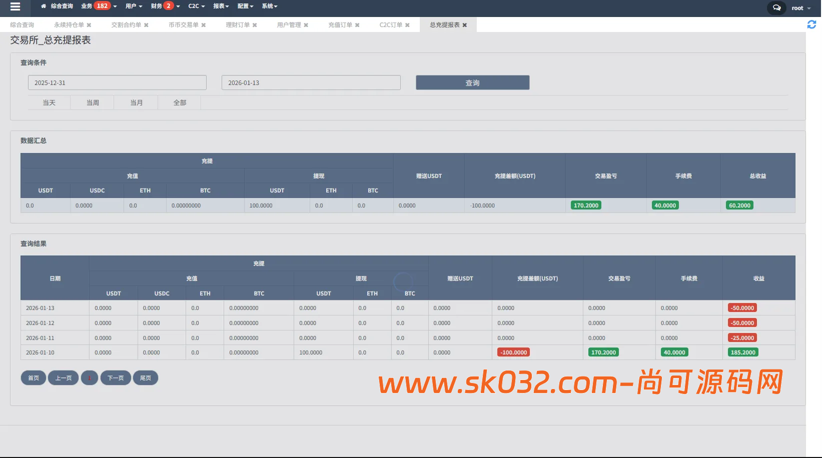The width and height of the screenshot is (822, 458).
Task: Close the 用户管理 tab
Action: pos(307,24)
